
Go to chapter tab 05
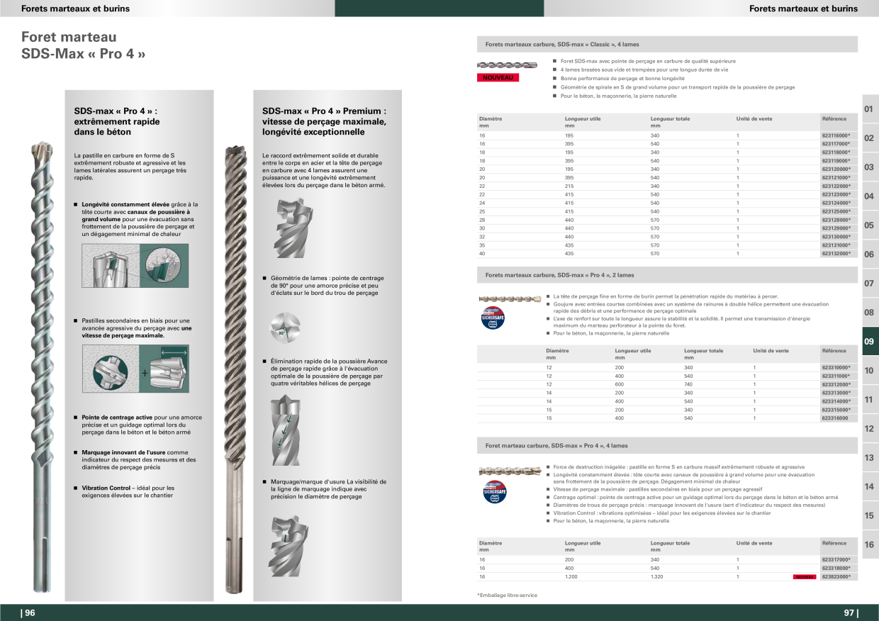[870, 225]
